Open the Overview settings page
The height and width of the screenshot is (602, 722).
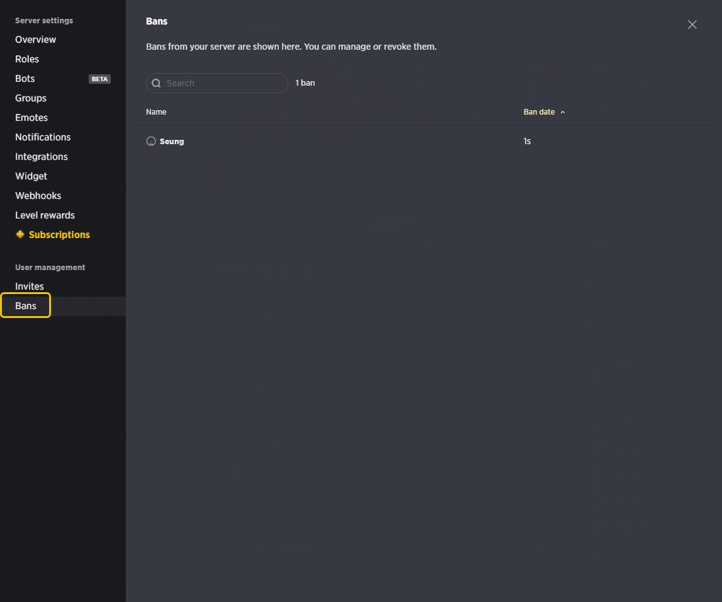35,40
